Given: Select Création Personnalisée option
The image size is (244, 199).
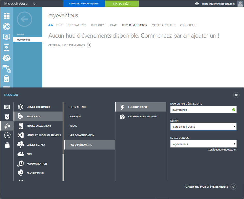Looking at the screenshot, I should [x=141, y=116].
